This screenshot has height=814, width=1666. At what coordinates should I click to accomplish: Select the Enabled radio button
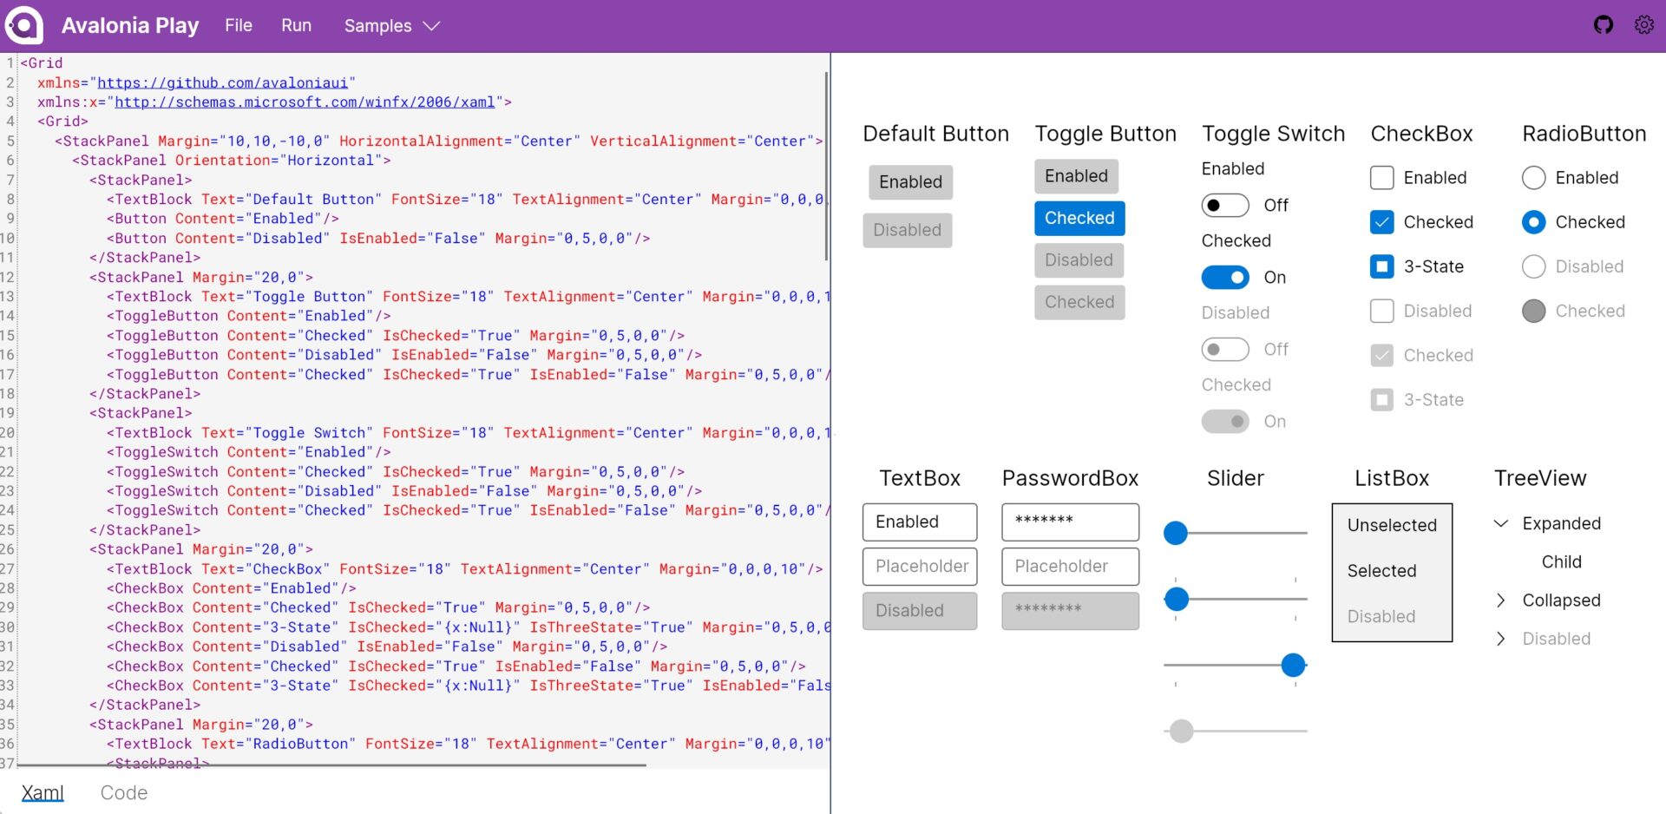[1534, 177]
